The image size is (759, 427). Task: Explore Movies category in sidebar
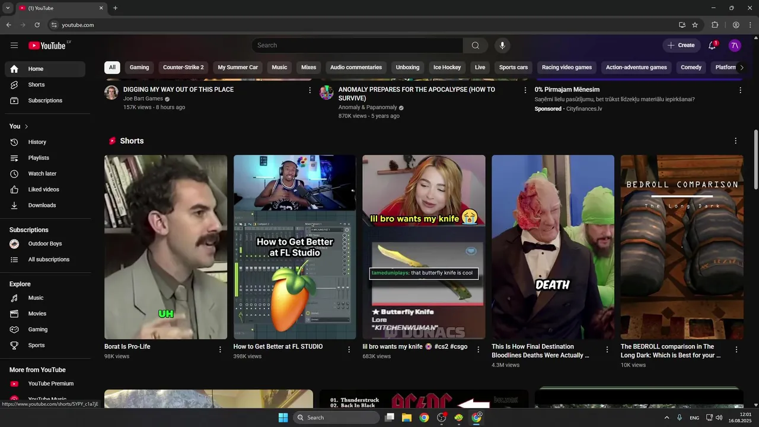(45, 314)
